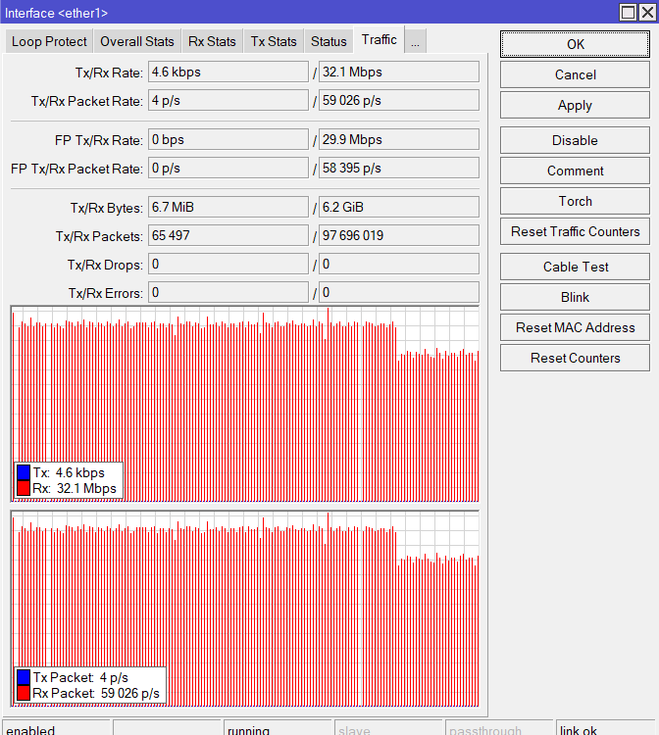Blink the interface LEDs
This screenshot has width=659, height=735.
575,297
